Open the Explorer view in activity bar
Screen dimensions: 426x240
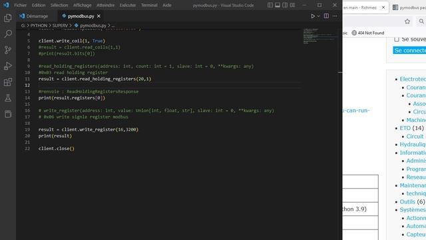tap(8, 18)
